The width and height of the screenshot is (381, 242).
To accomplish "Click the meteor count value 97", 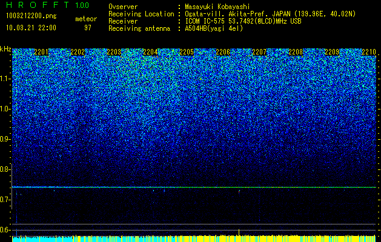I will [x=88, y=28].
